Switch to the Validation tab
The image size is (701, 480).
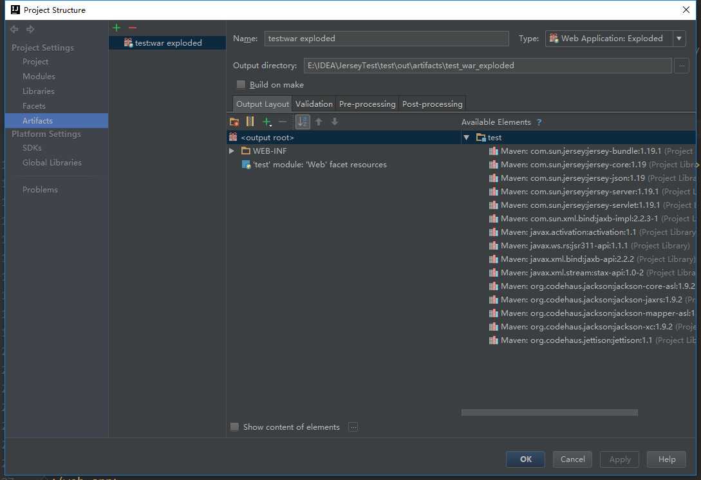point(314,104)
